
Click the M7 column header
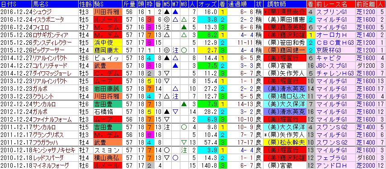(x=175, y=4)
